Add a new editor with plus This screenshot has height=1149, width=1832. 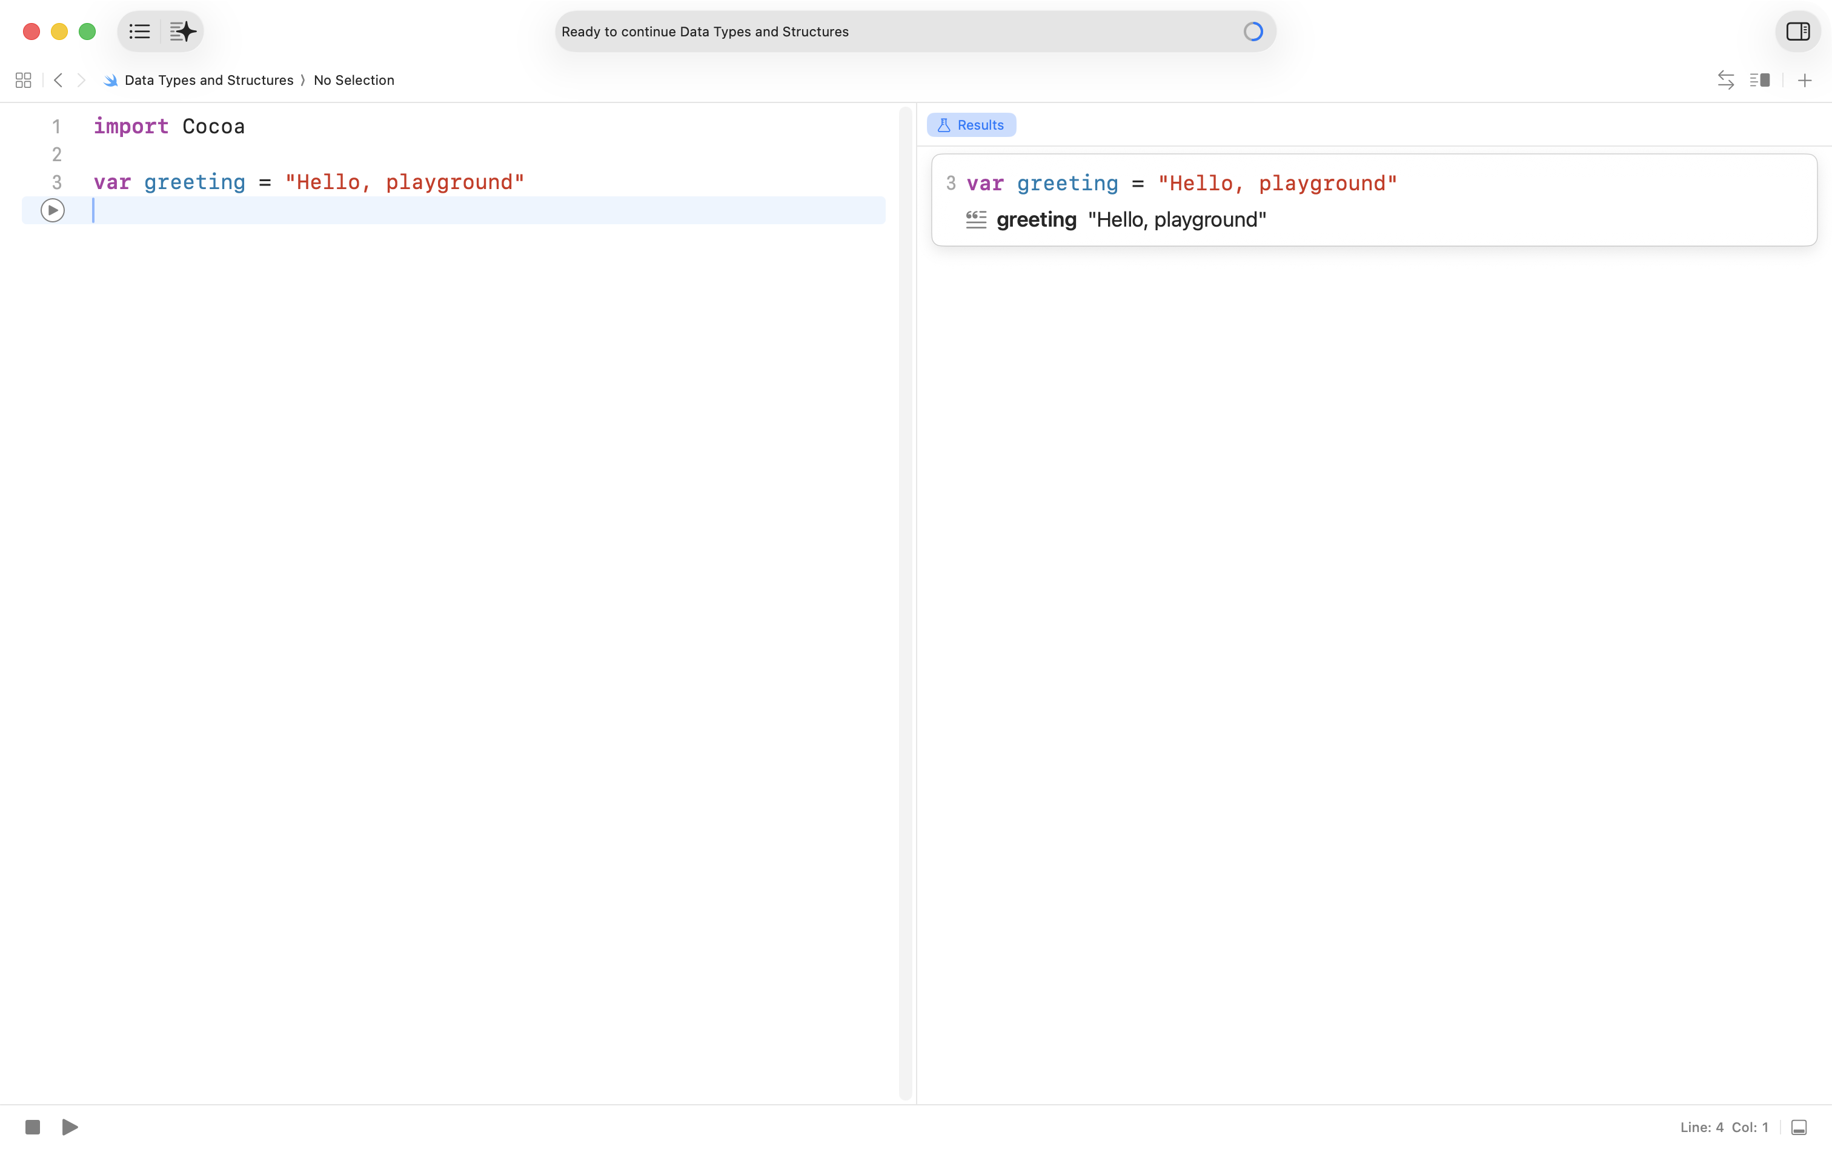tap(1805, 80)
